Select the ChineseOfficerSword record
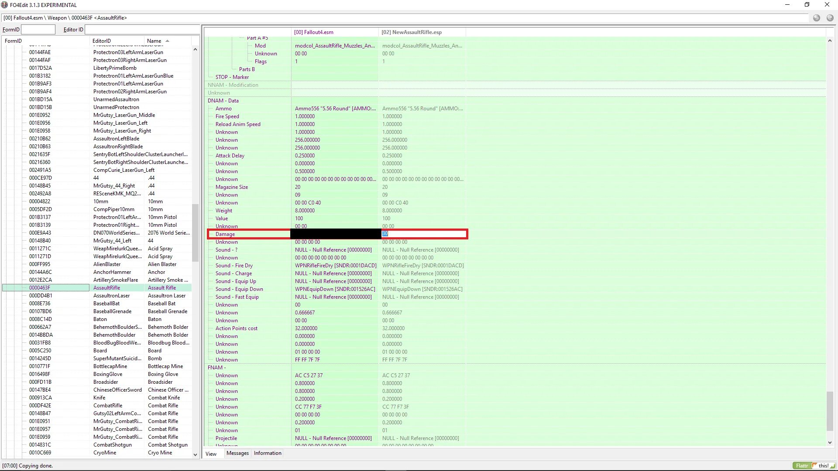 pyautogui.click(x=97, y=390)
